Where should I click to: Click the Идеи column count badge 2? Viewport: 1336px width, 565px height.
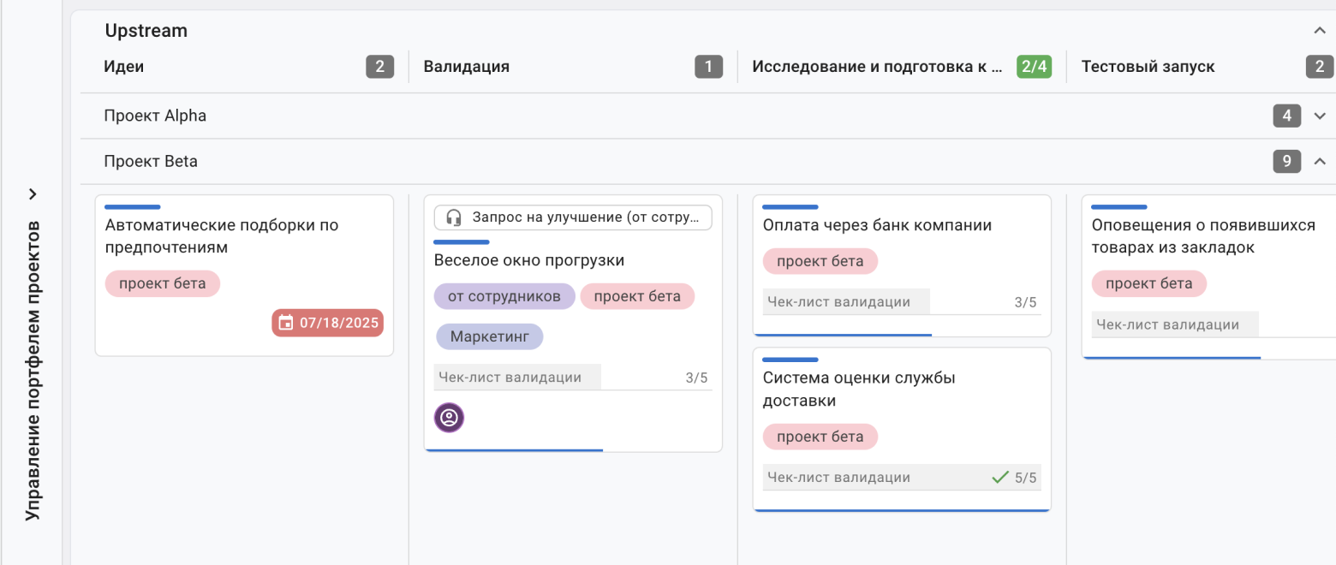pyautogui.click(x=380, y=67)
